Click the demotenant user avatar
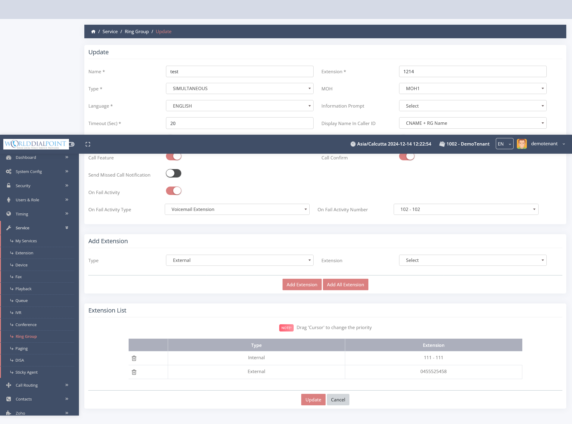572x424 pixels. click(522, 144)
